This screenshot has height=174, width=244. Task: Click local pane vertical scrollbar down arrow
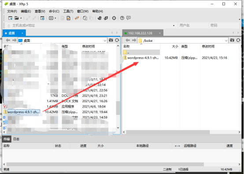[x=118, y=128]
